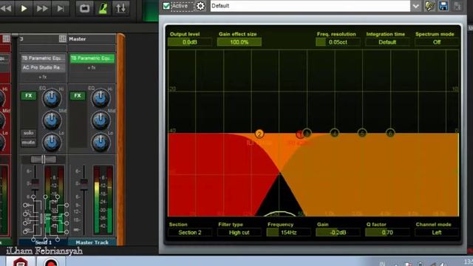The image size is (473, 266).
Task: Click the load preset icon
Action: coord(430,6)
